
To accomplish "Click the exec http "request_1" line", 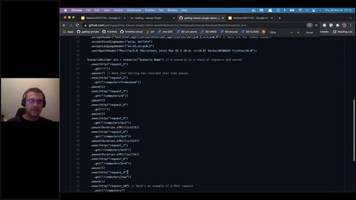I will [x=109, y=64].
